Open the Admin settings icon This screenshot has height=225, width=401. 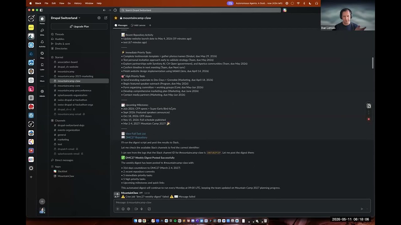point(42,93)
